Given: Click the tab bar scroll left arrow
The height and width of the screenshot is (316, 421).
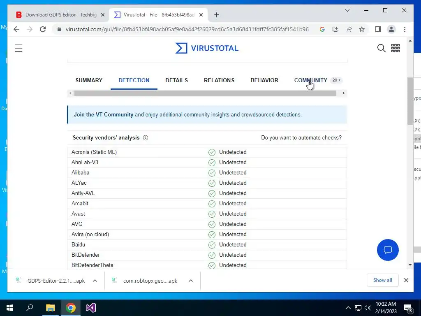Looking at the screenshot, I should pos(70,93).
